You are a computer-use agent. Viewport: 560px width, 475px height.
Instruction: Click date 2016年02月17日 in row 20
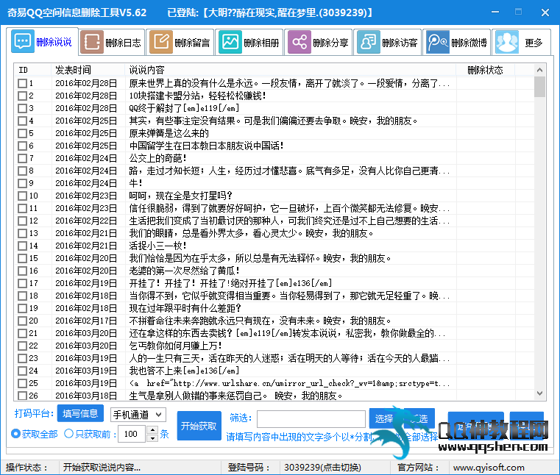click(x=86, y=321)
